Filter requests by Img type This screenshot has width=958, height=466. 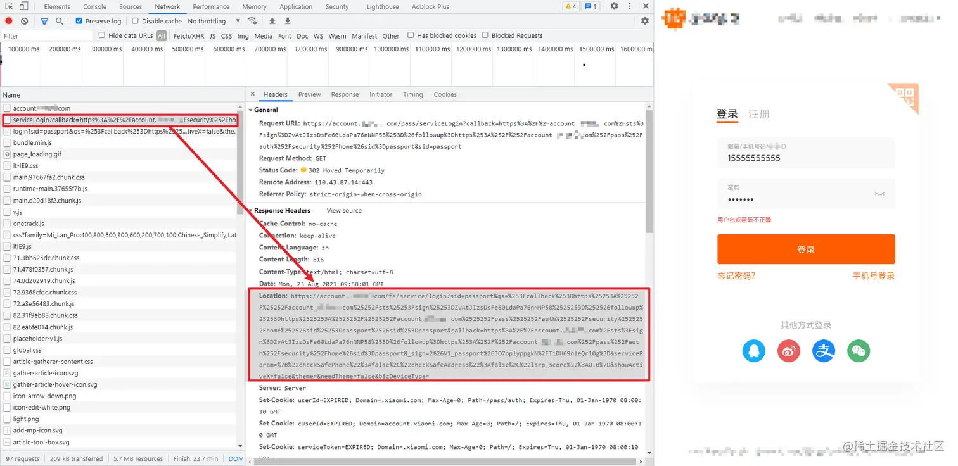coord(243,36)
